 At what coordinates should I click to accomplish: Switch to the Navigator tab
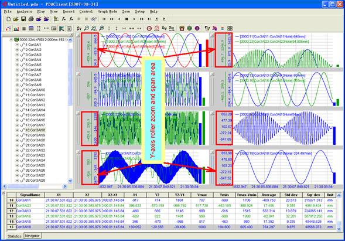pos(32,236)
